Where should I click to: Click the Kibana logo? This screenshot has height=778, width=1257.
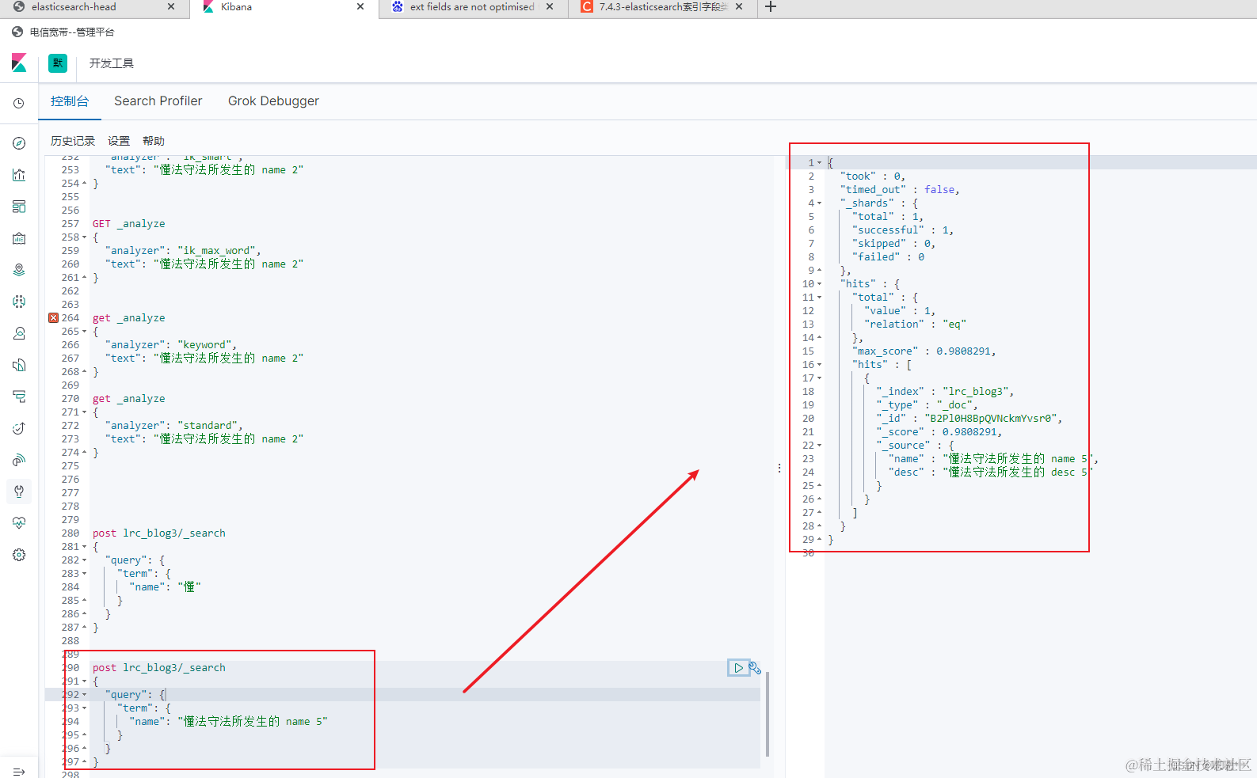(19, 63)
